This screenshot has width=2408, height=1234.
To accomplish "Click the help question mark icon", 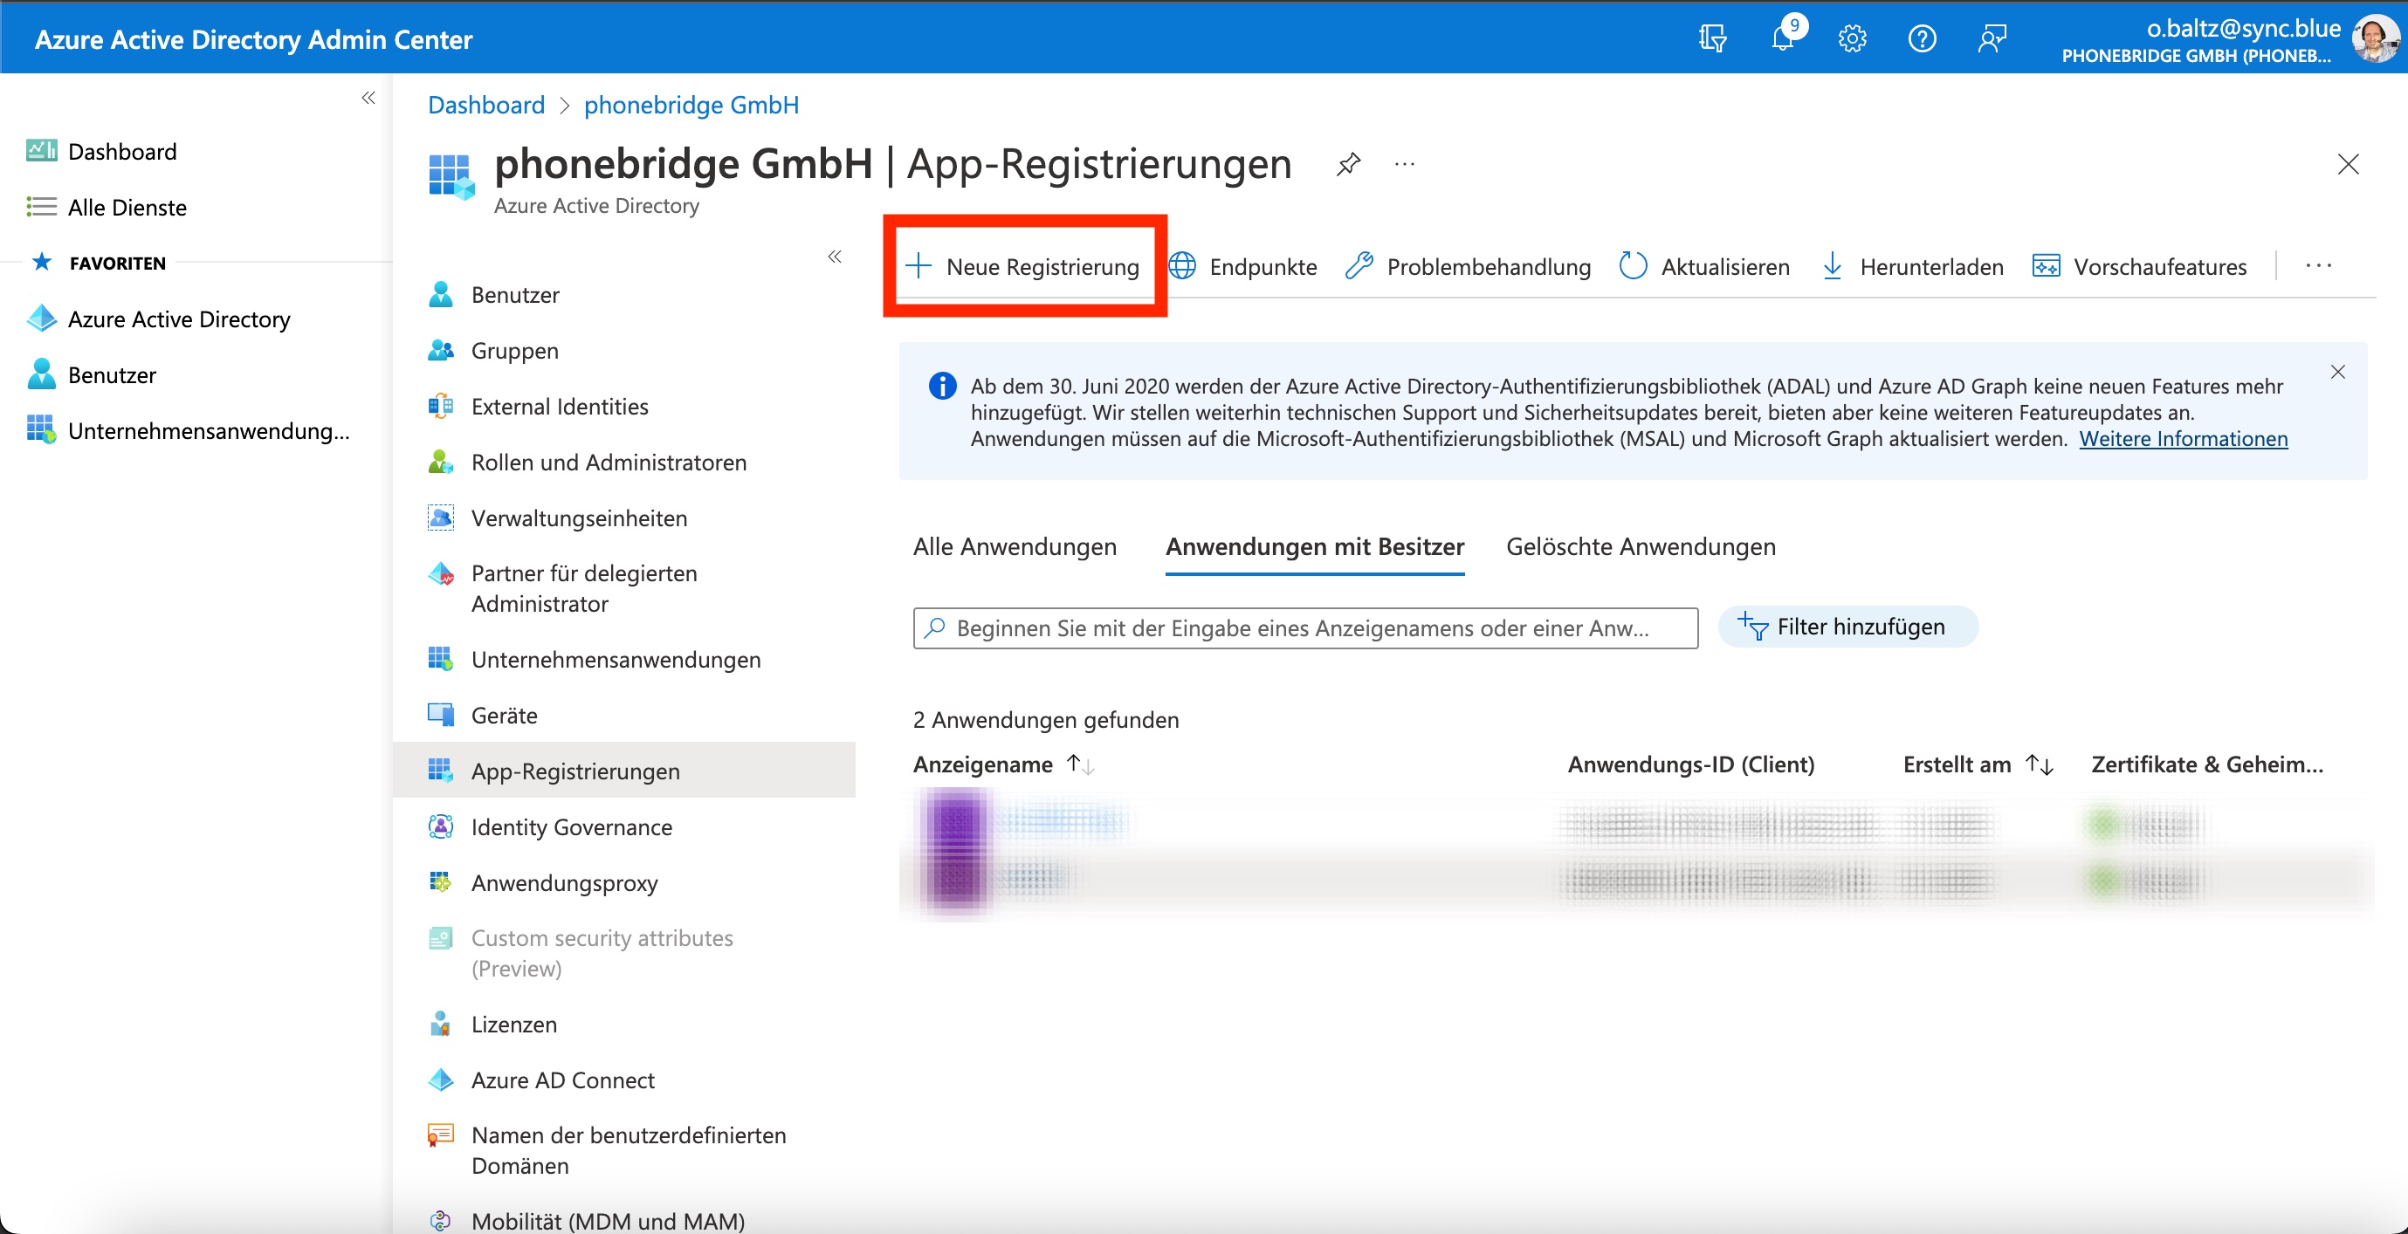I will [x=1922, y=39].
